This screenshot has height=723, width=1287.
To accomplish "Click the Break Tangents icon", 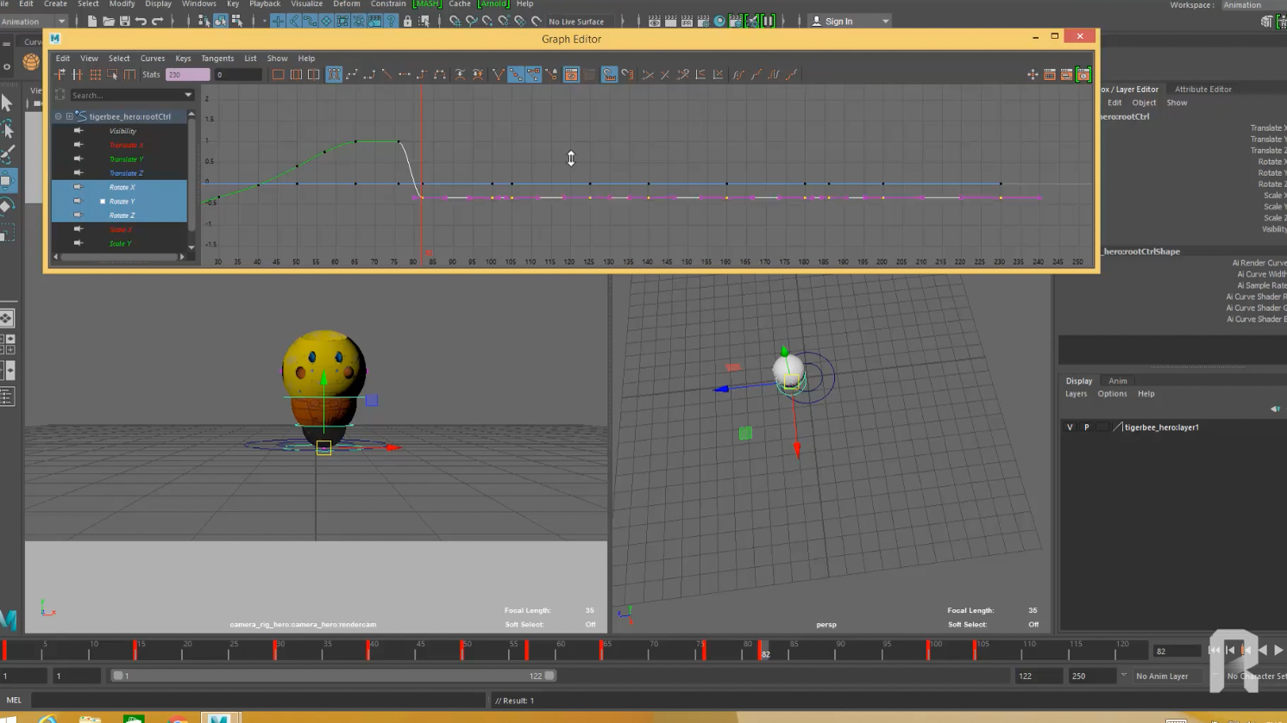I will [498, 75].
